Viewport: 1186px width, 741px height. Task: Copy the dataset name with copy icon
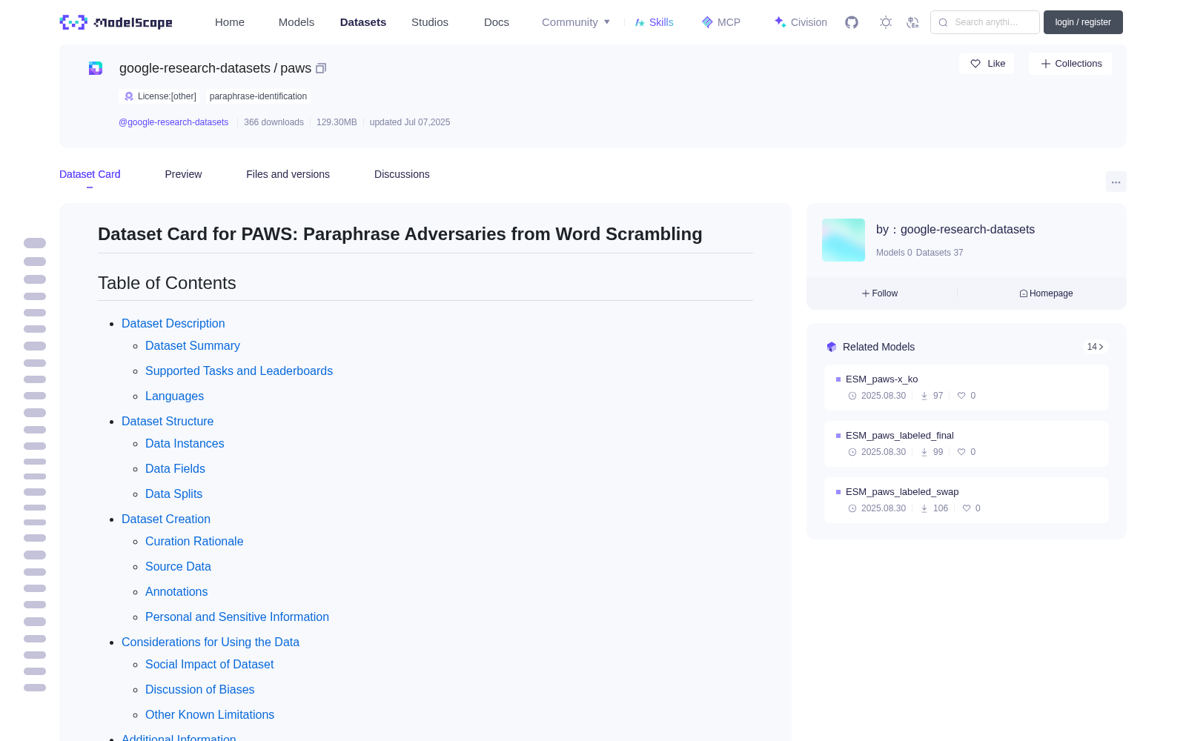point(321,68)
